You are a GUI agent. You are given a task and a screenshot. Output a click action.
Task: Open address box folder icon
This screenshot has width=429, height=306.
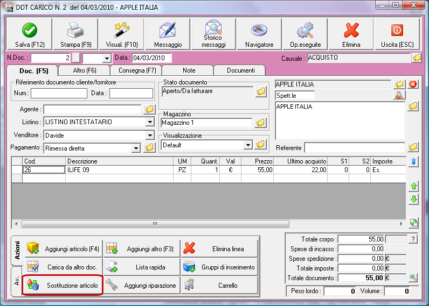413,106
